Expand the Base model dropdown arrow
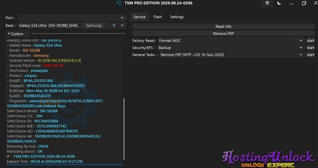 (122, 25)
